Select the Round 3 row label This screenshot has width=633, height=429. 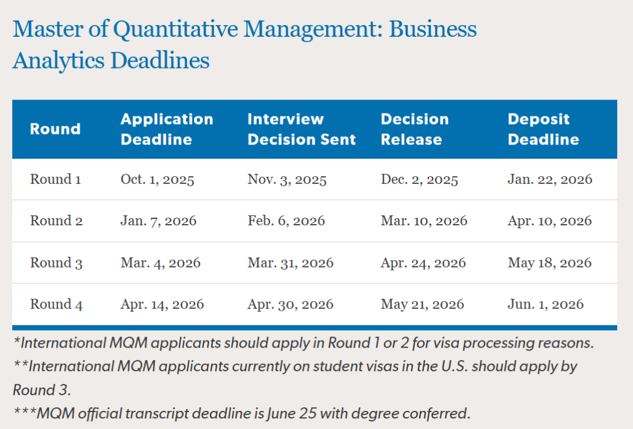56,263
